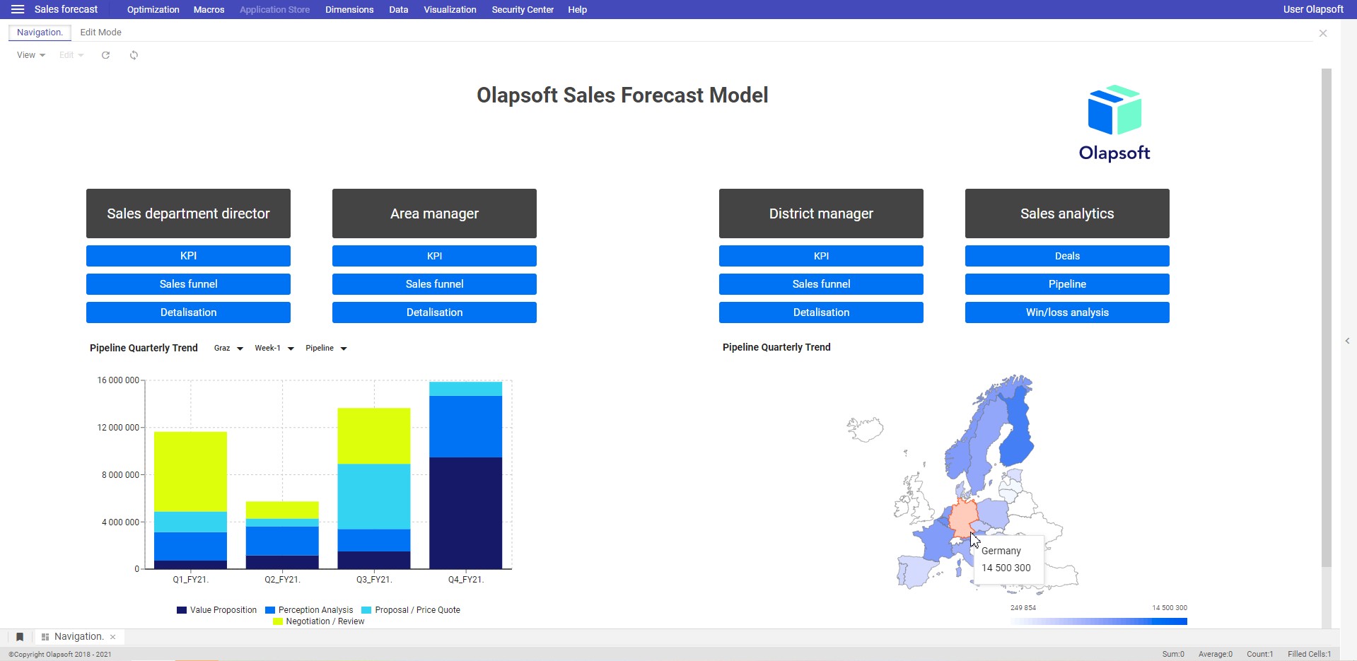Switch to the Edit Mode tab
Viewport: 1357px width, 661px height.
(100, 33)
